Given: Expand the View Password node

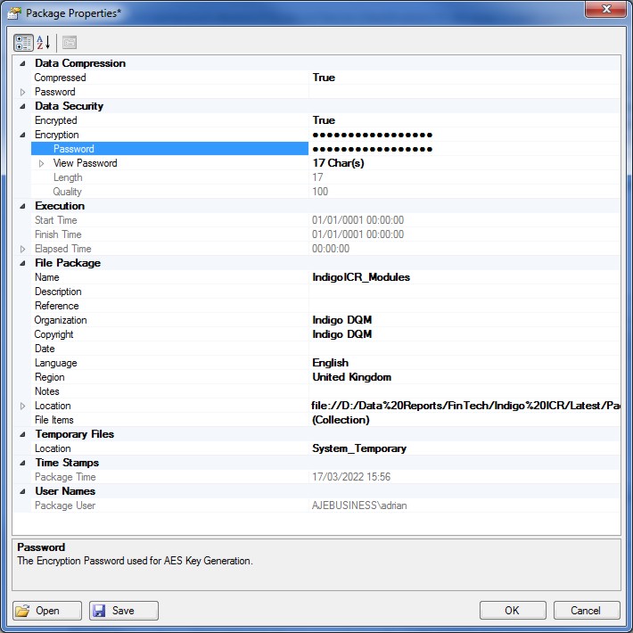Looking at the screenshot, I should pyautogui.click(x=41, y=163).
